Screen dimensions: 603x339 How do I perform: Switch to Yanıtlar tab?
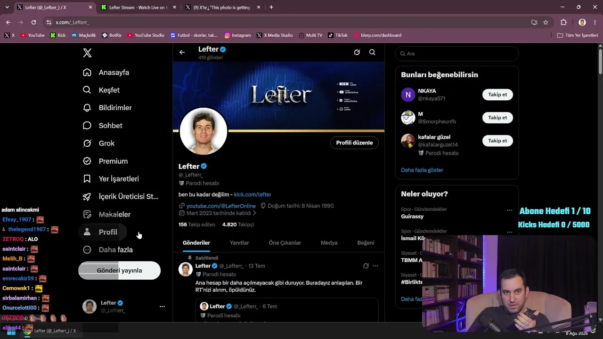[x=239, y=243]
